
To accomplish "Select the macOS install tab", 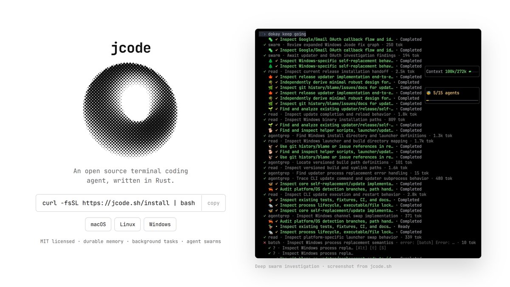I will [x=98, y=224].
